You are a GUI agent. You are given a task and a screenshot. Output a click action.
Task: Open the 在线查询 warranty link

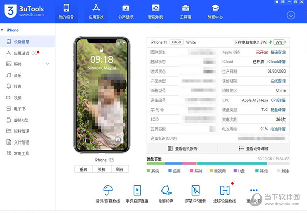tap(278, 81)
